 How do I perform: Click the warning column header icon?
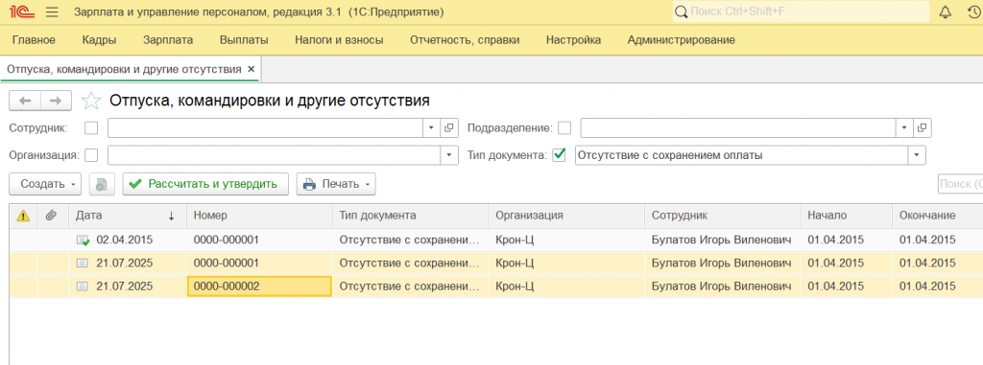(23, 216)
